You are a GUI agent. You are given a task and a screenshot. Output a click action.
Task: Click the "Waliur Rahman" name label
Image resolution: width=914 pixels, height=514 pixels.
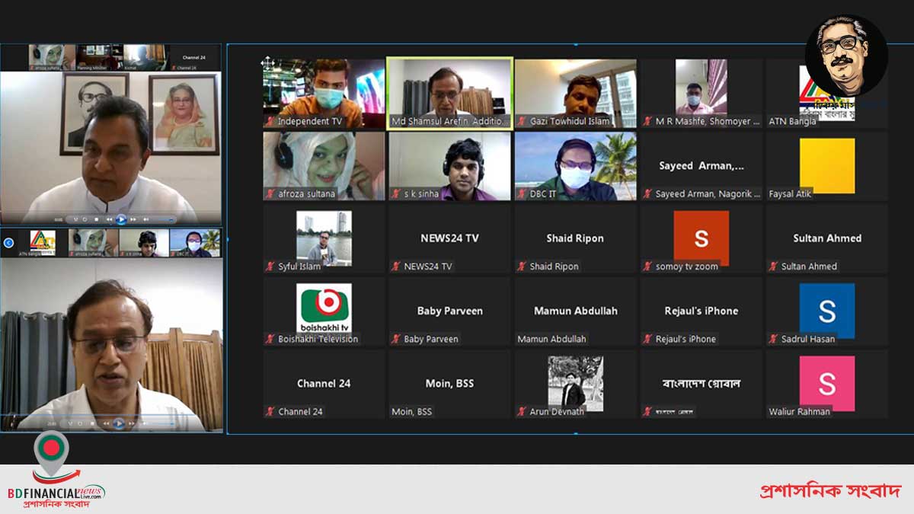[x=801, y=411]
